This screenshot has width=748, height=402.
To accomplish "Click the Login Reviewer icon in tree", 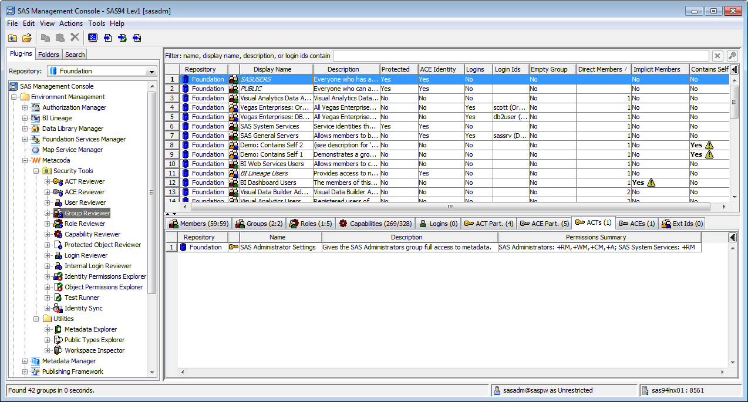I will click(58, 255).
